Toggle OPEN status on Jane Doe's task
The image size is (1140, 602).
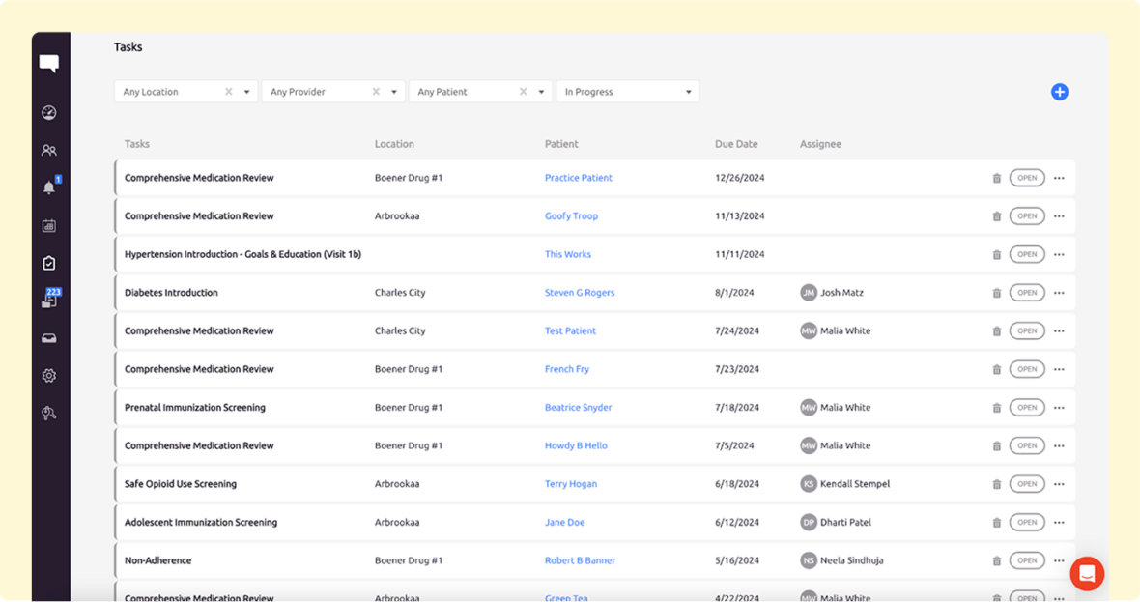1027,522
